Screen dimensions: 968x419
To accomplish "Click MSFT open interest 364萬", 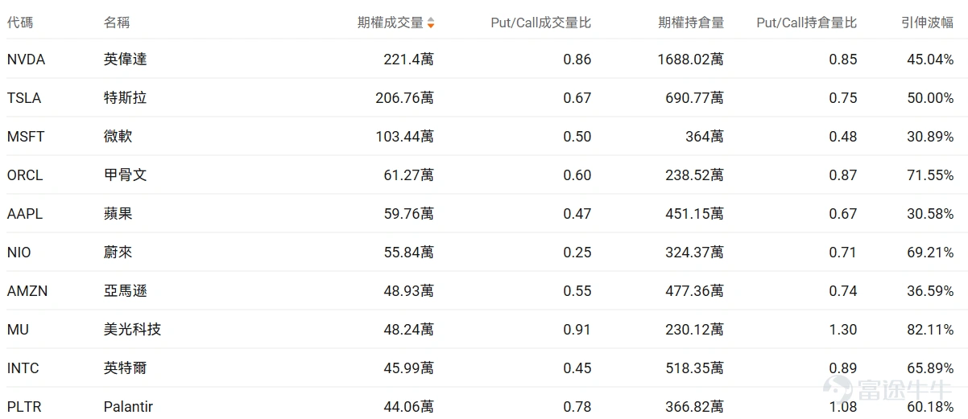I will 705,137.
